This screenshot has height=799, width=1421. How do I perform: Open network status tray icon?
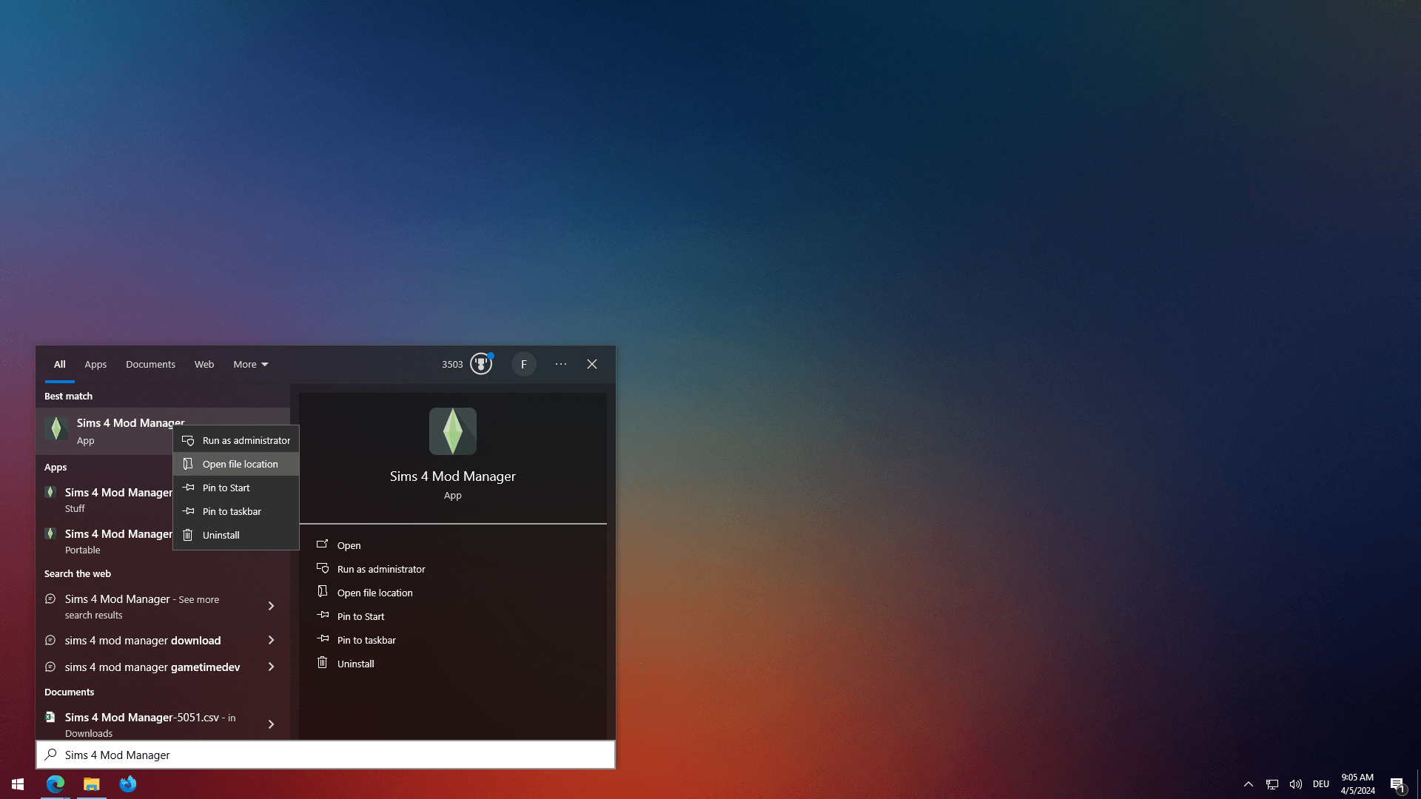click(x=1272, y=784)
